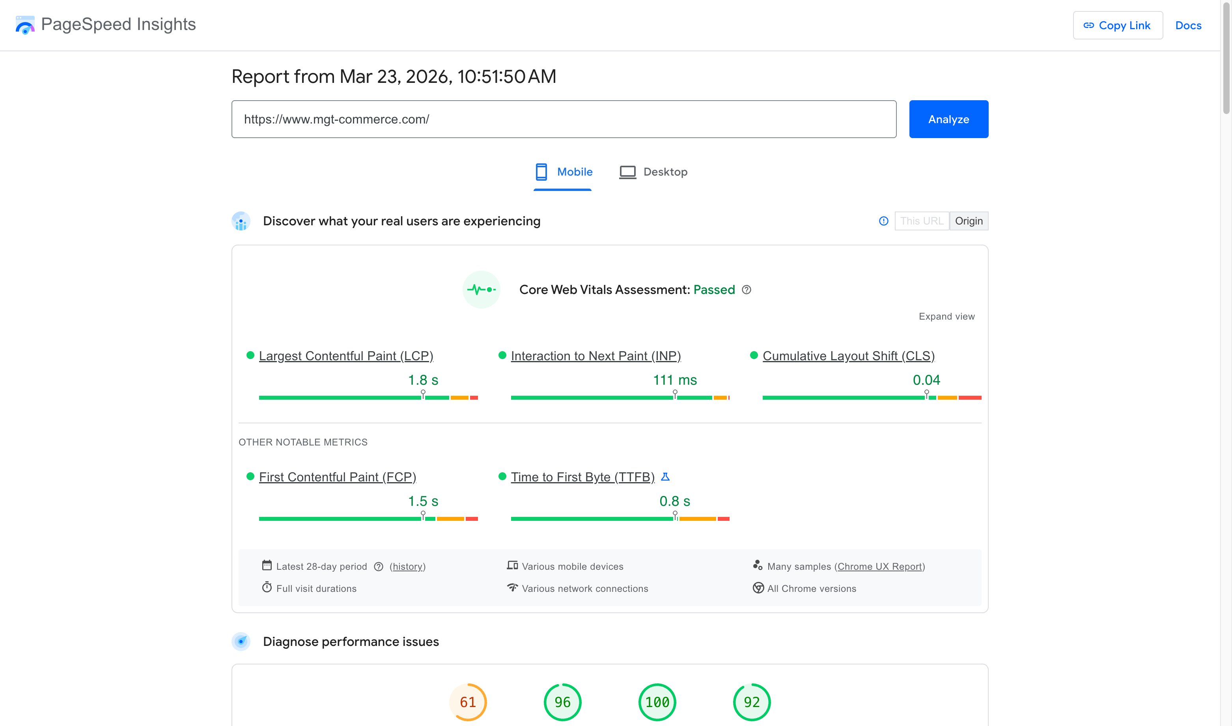
Task: Open the Chrome UX Report link
Action: tap(879, 567)
